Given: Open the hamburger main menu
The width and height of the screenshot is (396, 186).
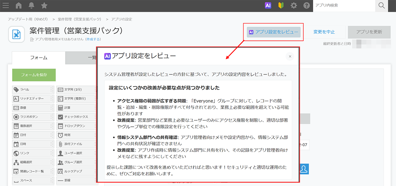Looking at the screenshot, I should click(x=6, y=6).
